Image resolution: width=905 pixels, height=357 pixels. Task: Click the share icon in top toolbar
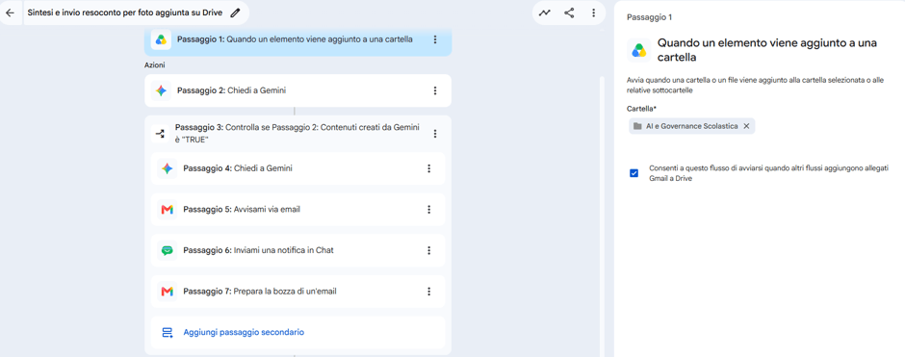coord(569,13)
